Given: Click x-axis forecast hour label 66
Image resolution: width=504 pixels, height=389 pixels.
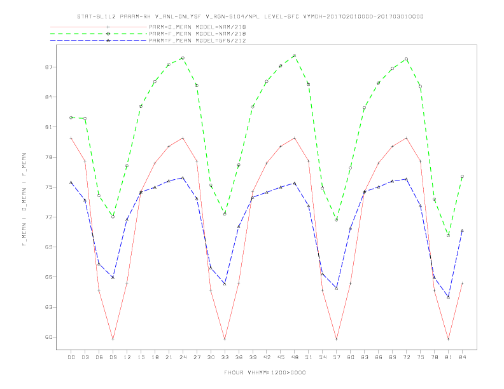Looking at the screenshot, I should [379, 357].
